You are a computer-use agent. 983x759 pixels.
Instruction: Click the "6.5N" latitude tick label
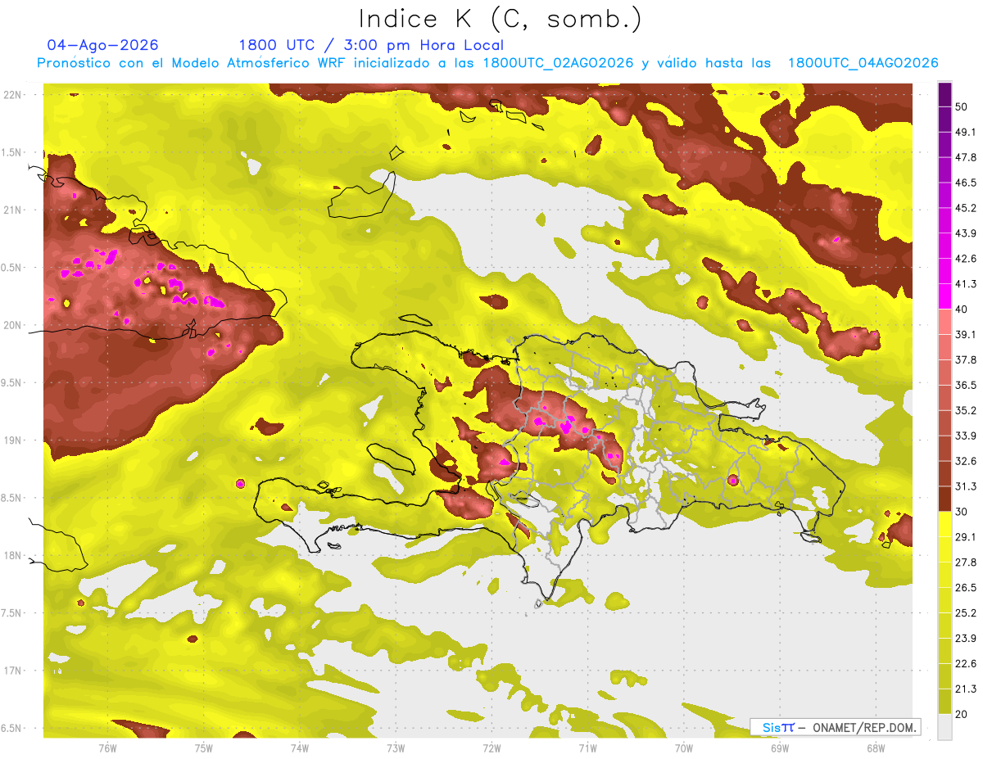12,728
